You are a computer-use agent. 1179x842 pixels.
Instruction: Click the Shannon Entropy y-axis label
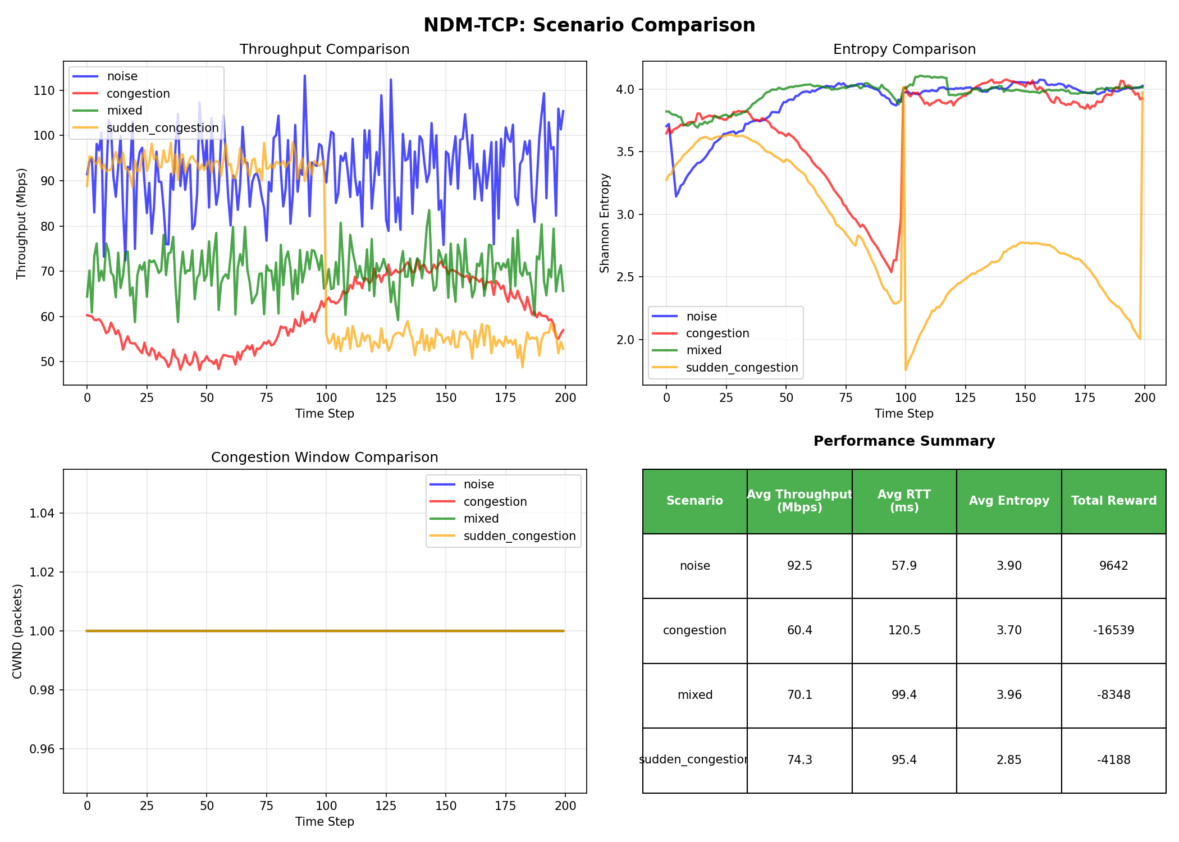pos(605,223)
